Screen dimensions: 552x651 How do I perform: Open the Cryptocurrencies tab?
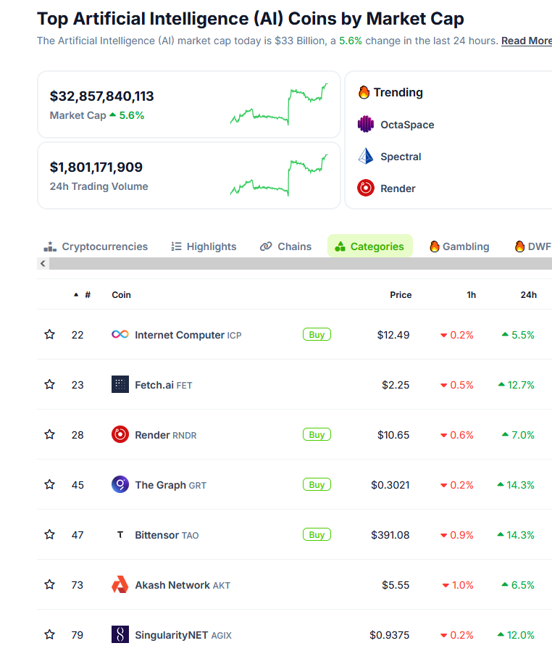point(96,246)
